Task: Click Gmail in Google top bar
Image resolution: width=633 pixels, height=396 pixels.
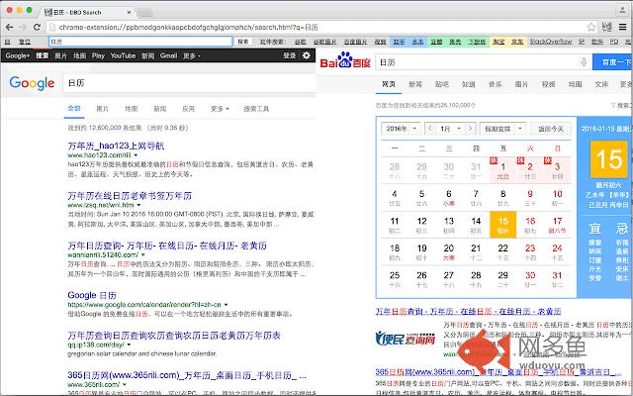Action: coord(168,55)
